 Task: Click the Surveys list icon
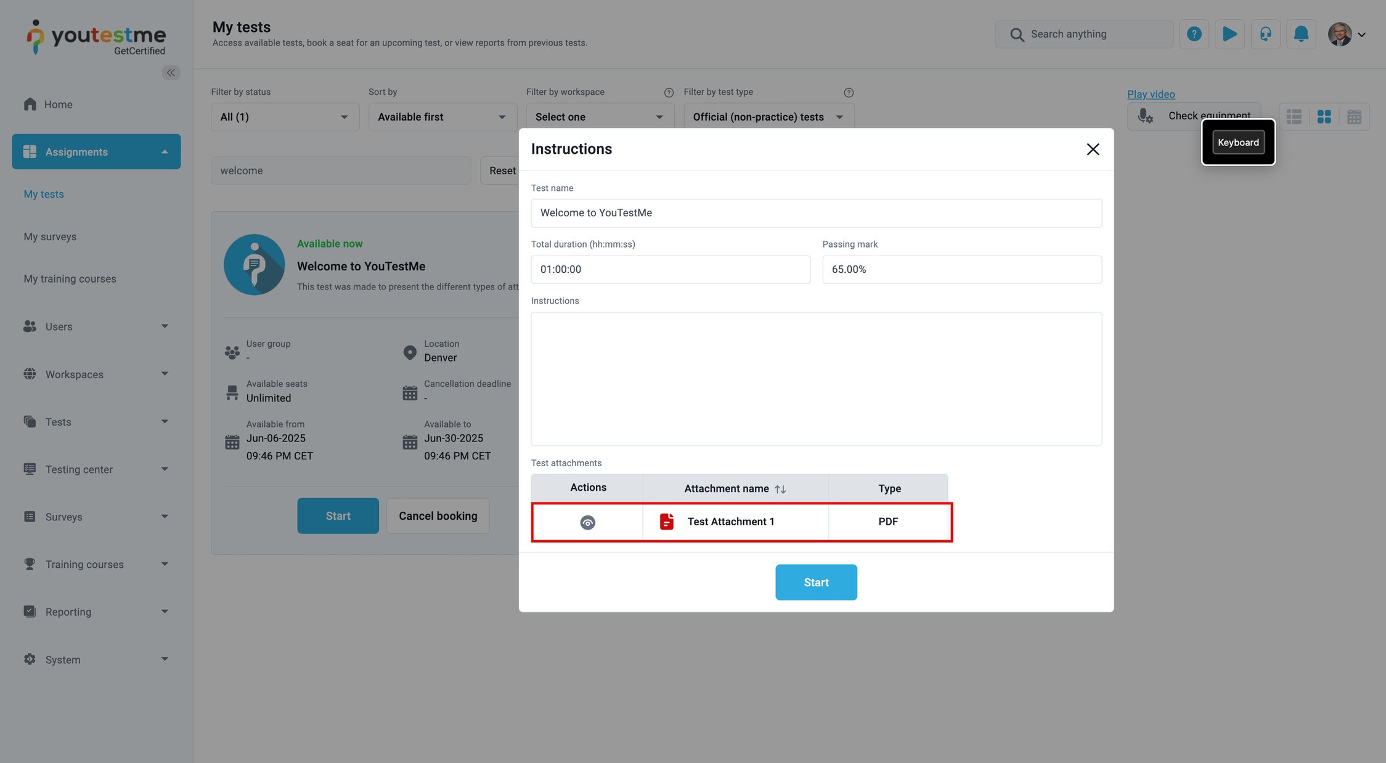tap(30, 516)
